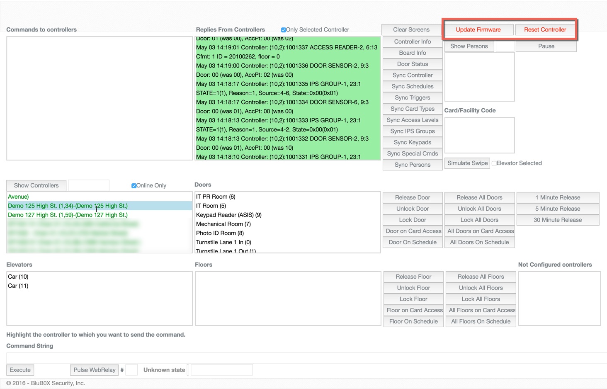Disable the Online Only filter

[x=134, y=185]
